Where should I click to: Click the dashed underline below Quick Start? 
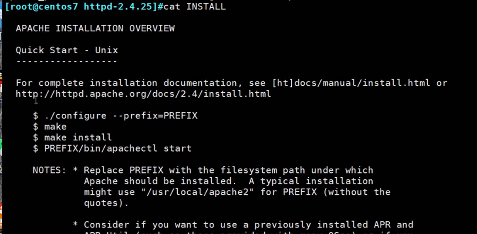tap(67, 61)
